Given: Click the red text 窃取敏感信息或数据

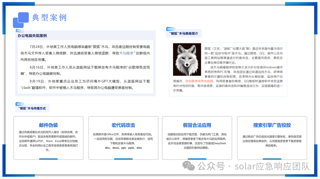Looking at the screenshot, I should click(x=199, y=81).
